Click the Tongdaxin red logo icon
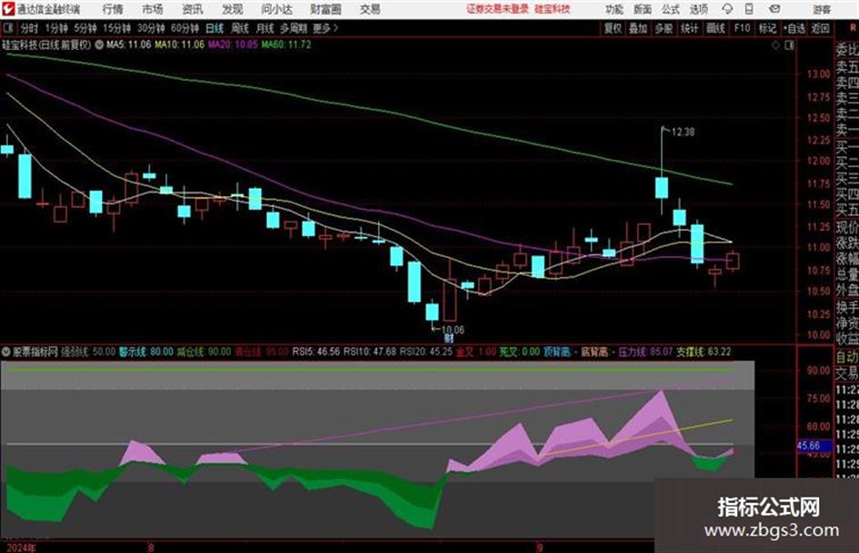This screenshot has height=553, width=859. 8,9
